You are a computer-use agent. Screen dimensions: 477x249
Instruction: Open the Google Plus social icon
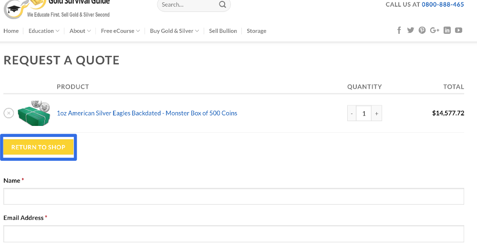435,30
